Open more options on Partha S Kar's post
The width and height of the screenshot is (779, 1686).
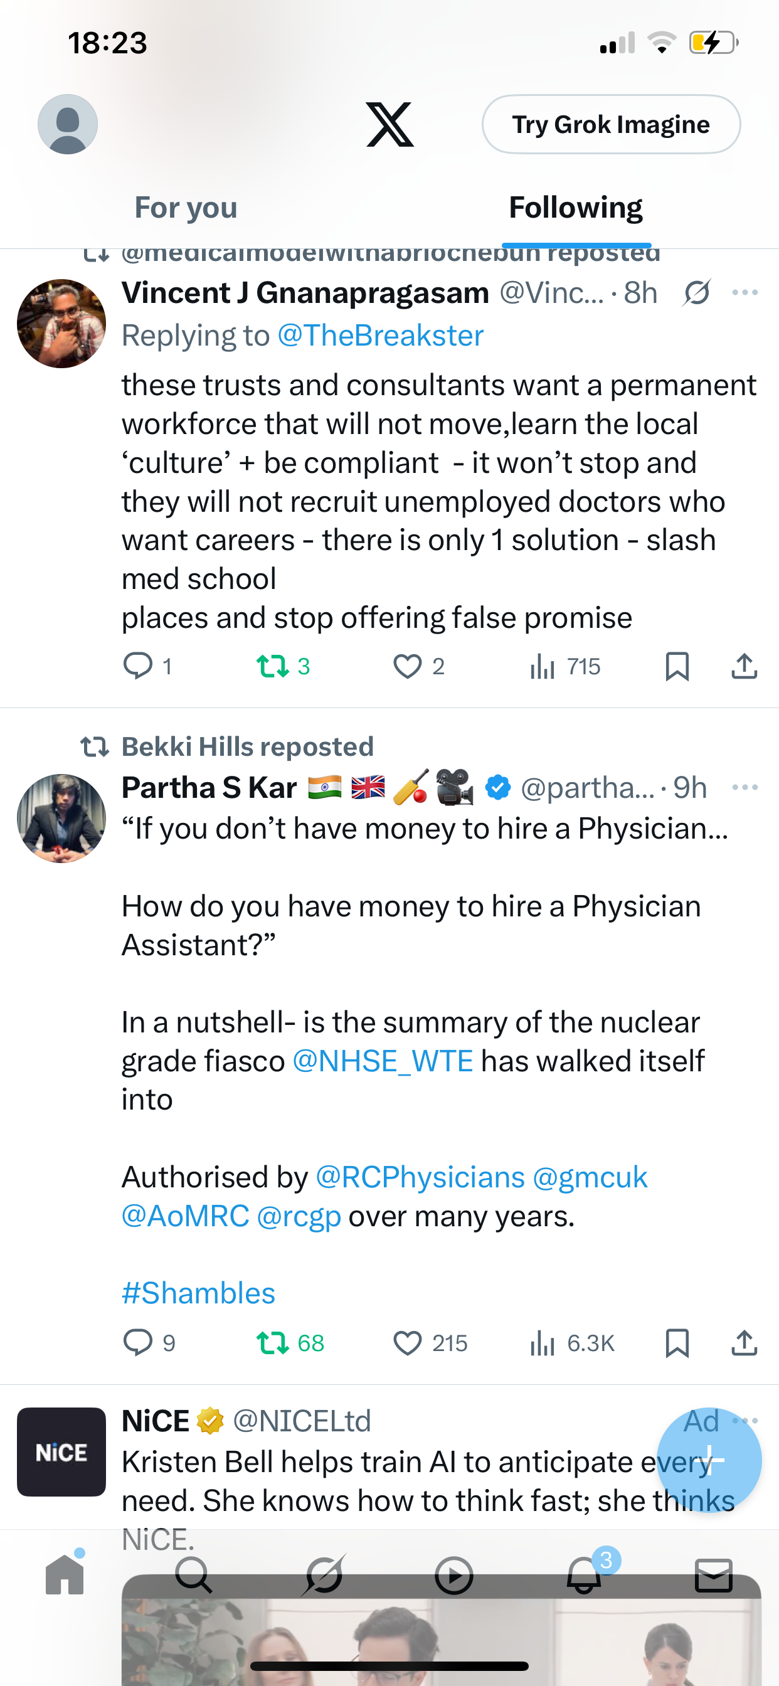coord(745,787)
